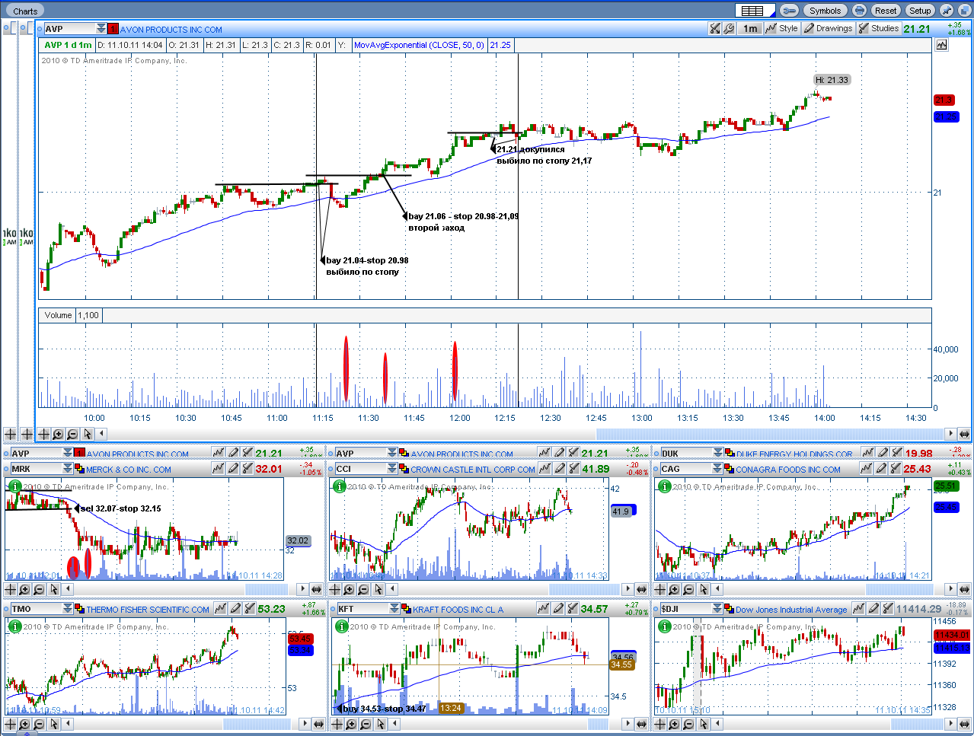Click the CROWN CASTLE INTL CORP COM link
Image resolution: width=974 pixels, height=736 pixels.
473,470
